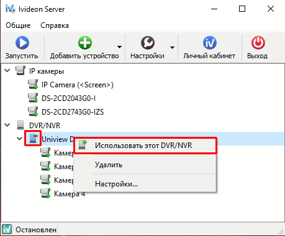Click the DVR plus icon in the context menu
This screenshot has width=285, height=236.
tap(83, 145)
